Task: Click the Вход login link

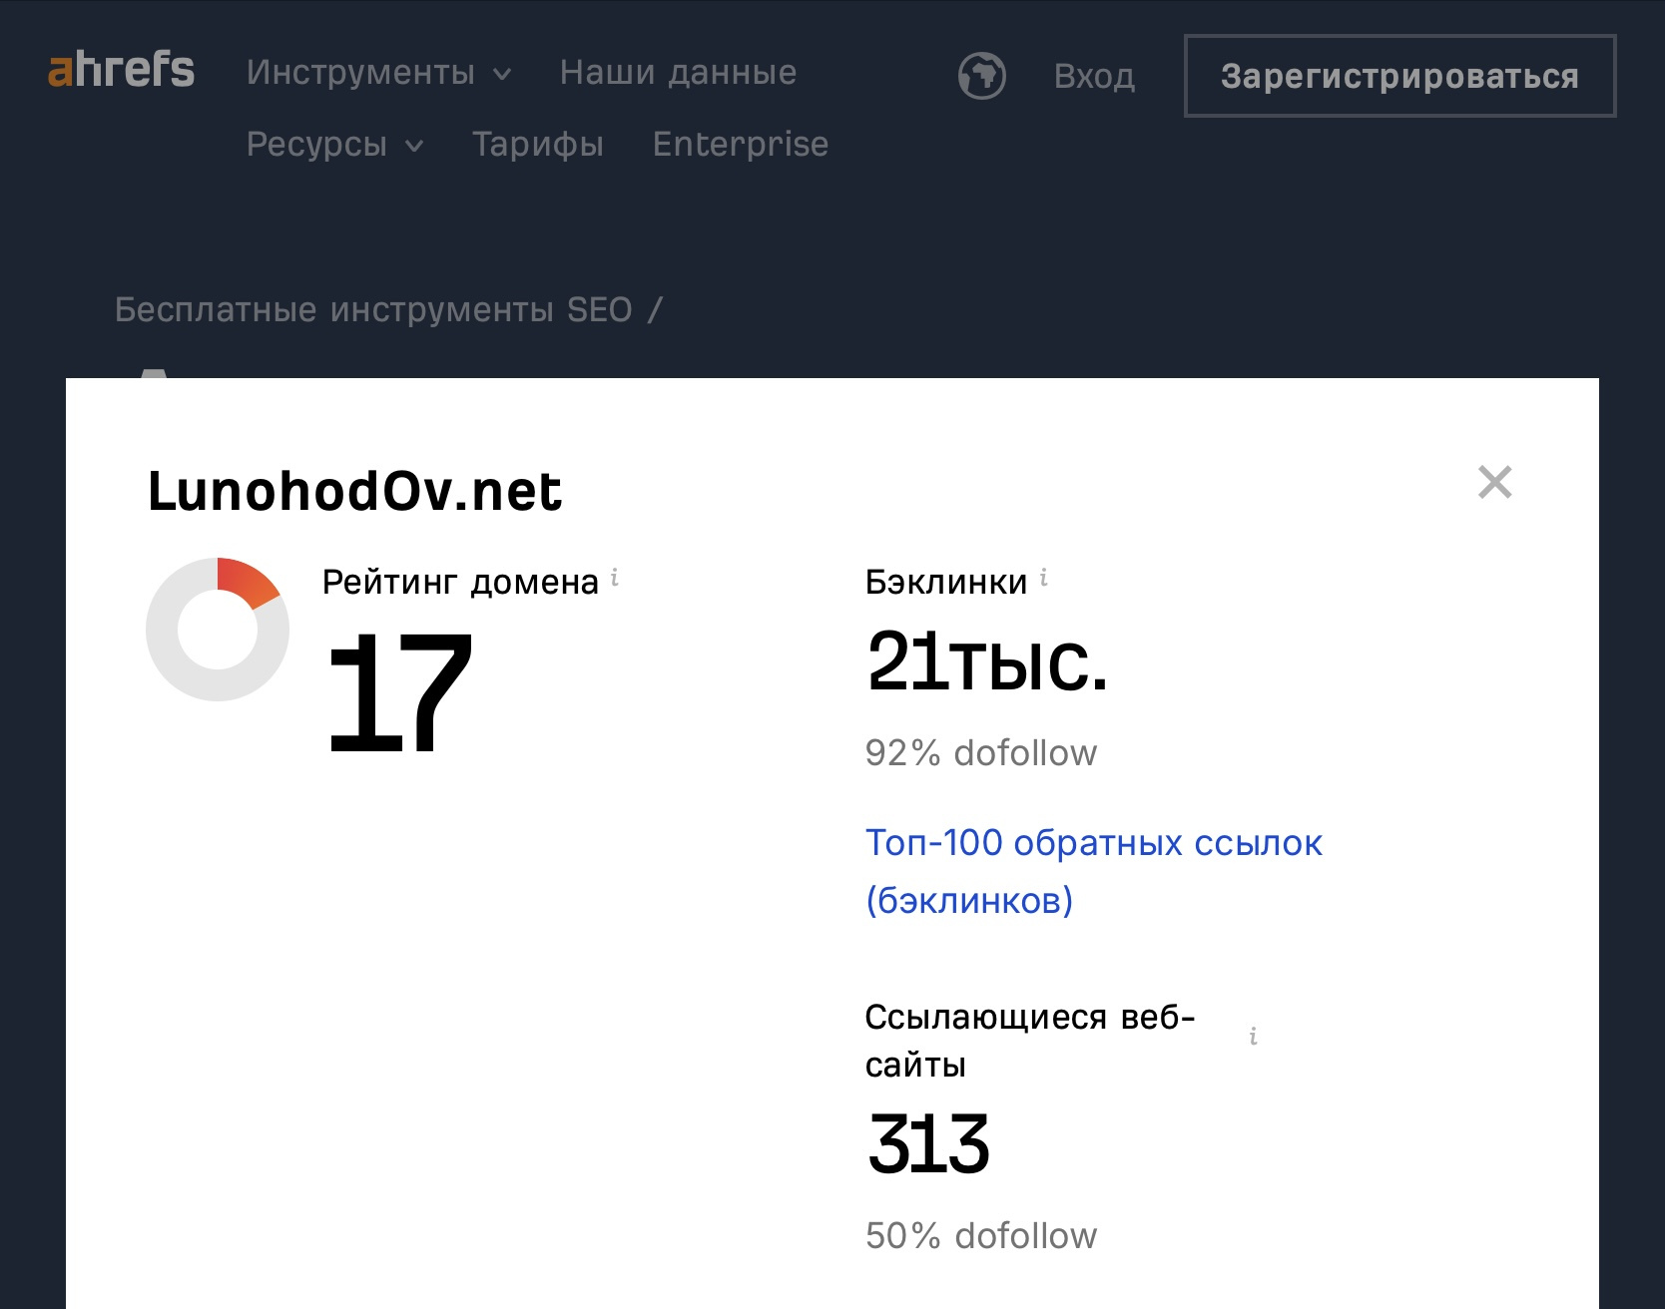Action: tap(1094, 77)
